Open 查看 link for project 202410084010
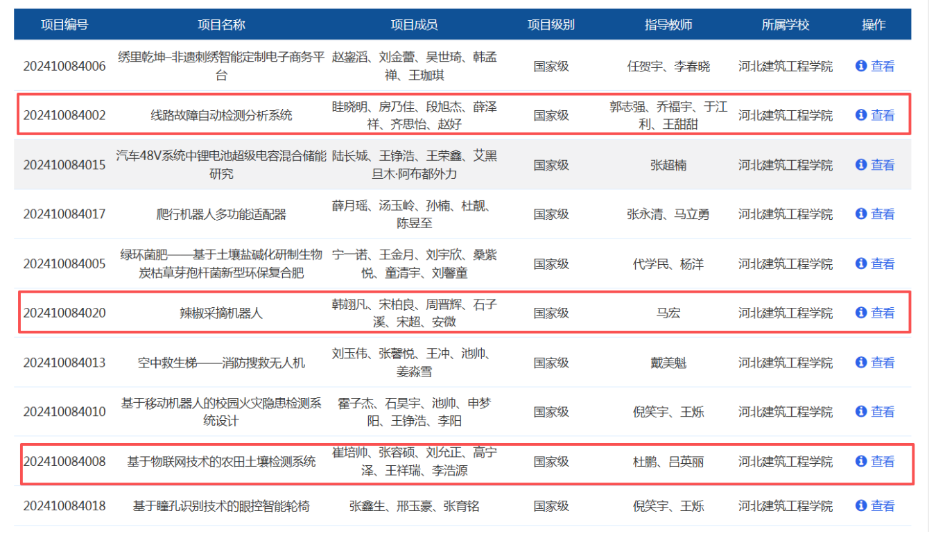 883,412
